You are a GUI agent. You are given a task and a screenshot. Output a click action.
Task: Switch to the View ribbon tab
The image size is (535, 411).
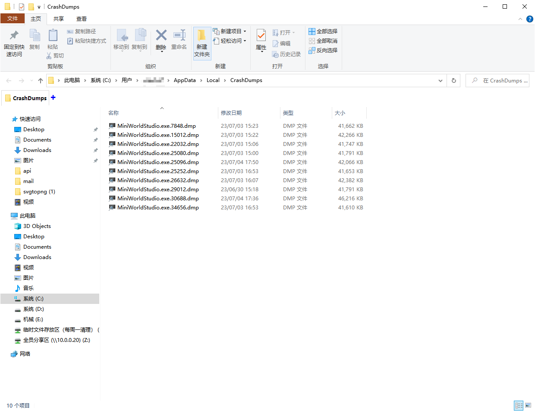[x=82, y=19]
